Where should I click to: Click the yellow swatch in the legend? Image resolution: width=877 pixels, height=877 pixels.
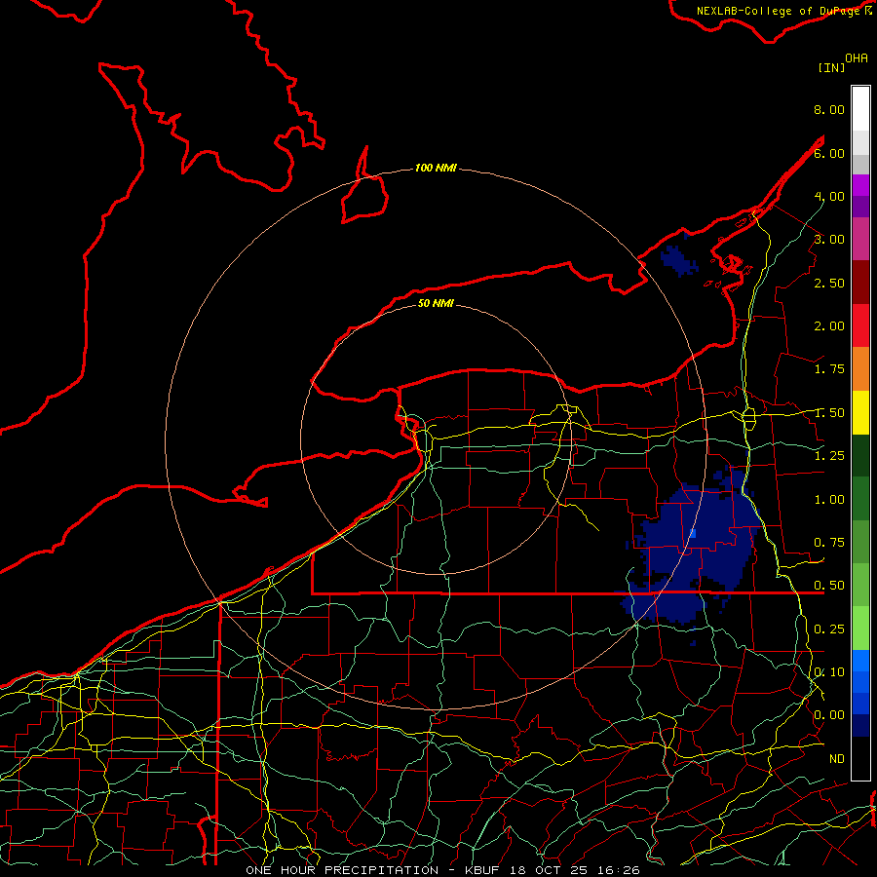tap(860, 412)
